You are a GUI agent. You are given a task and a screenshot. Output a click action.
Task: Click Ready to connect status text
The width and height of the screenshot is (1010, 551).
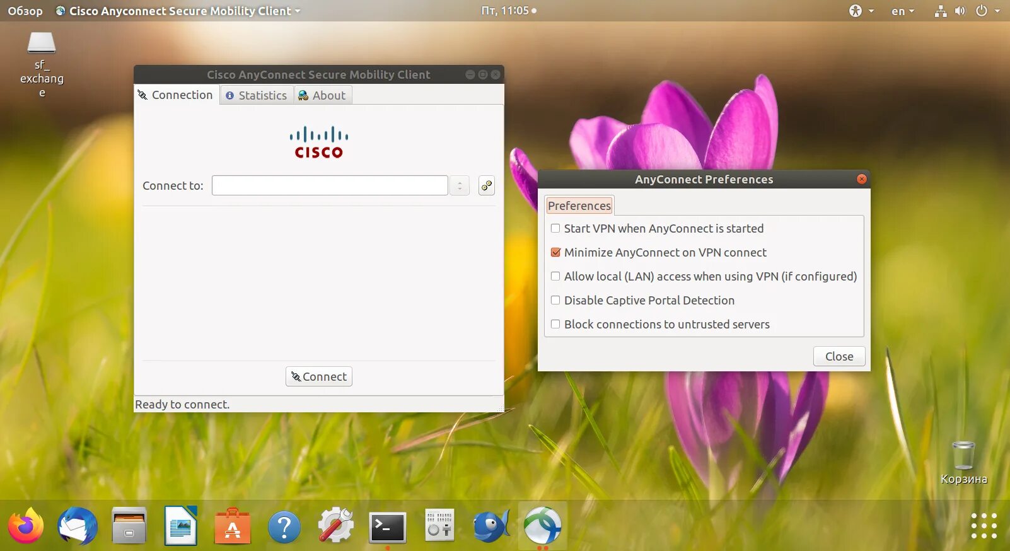point(182,404)
